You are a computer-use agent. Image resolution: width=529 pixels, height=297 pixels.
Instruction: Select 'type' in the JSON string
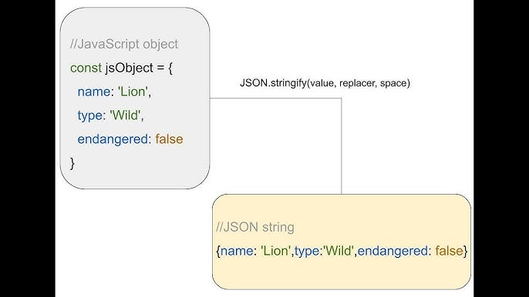coord(307,251)
